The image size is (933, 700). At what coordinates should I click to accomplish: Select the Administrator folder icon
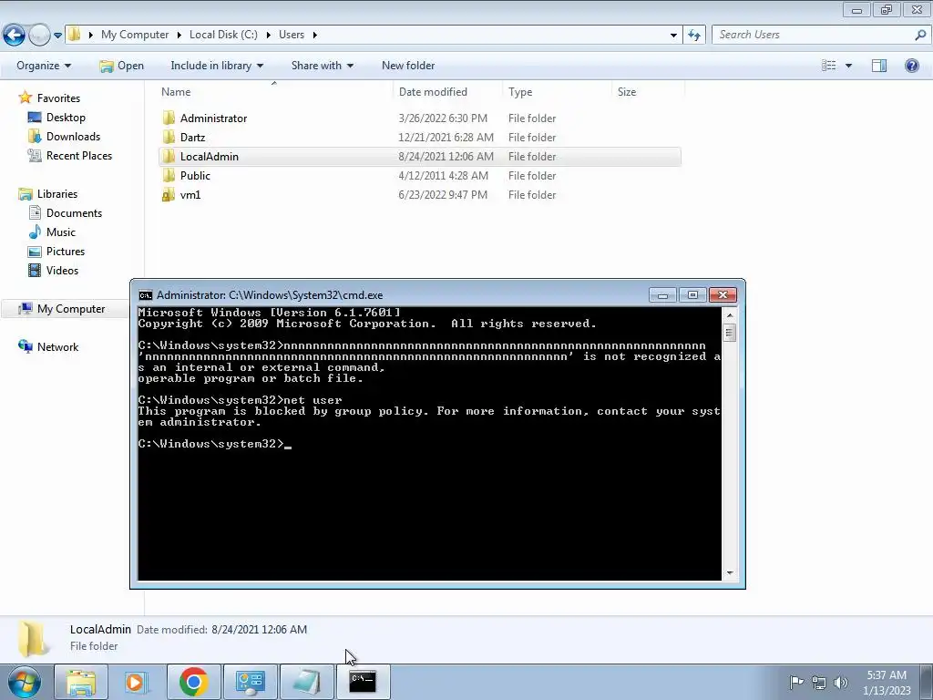tap(169, 118)
